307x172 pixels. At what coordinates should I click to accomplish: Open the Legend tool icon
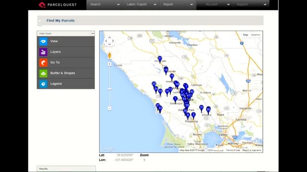pos(43,84)
